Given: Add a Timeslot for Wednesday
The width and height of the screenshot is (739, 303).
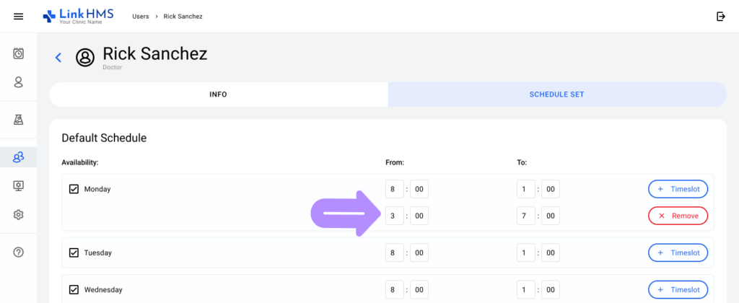Looking at the screenshot, I should [678, 289].
